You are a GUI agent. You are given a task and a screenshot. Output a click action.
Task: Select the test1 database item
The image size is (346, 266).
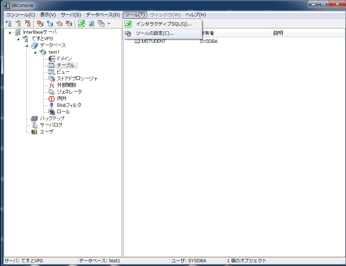(54, 52)
